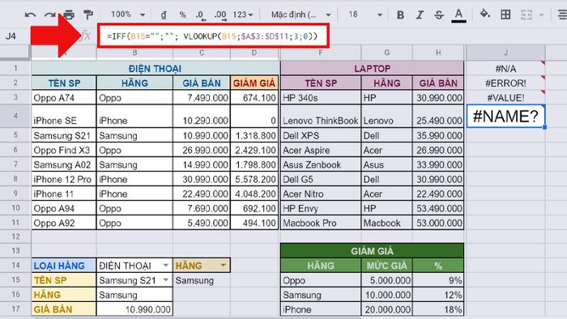Open the 123 number format dropdown
The image size is (567, 319).
[x=243, y=15]
